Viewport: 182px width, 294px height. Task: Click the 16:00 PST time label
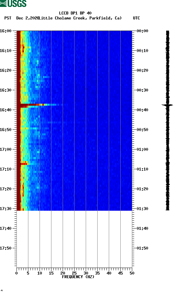6,31
